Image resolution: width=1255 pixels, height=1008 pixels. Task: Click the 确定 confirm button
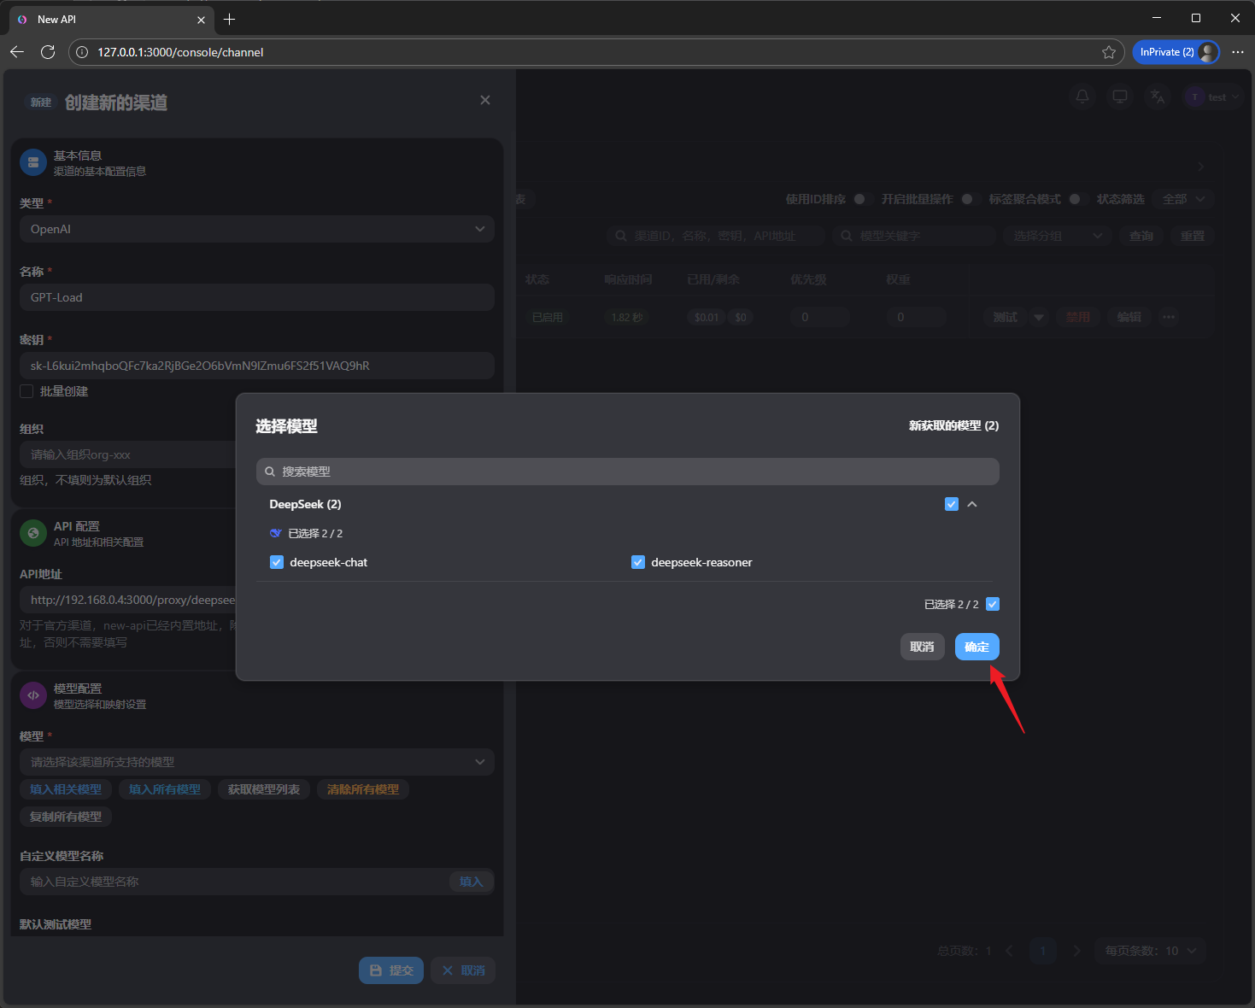pos(976,647)
